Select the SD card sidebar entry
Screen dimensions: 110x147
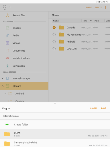(24, 86)
